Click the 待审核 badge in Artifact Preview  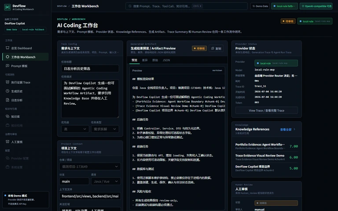click(199, 48)
